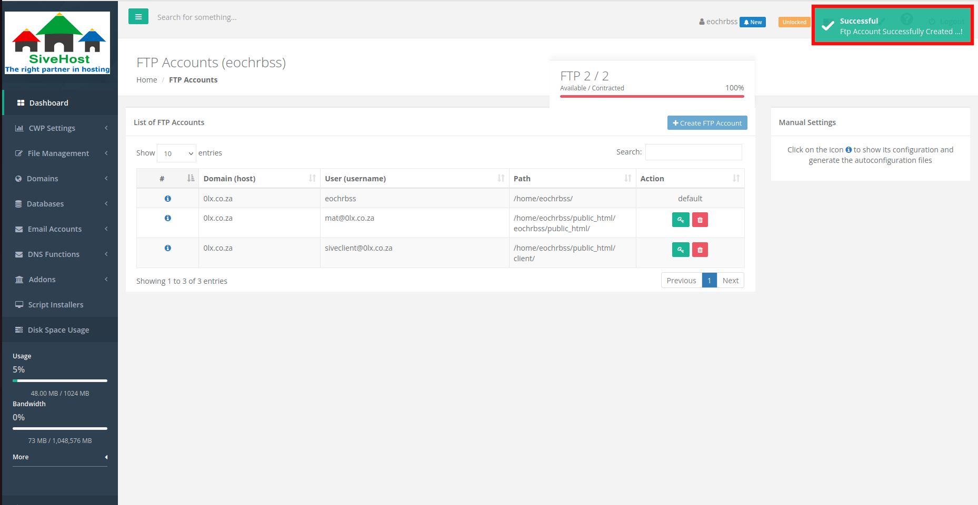Viewport: 978px width, 505px height.
Task: Delete the siveclient@0lx.co.za FTP account
Action: pos(700,250)
